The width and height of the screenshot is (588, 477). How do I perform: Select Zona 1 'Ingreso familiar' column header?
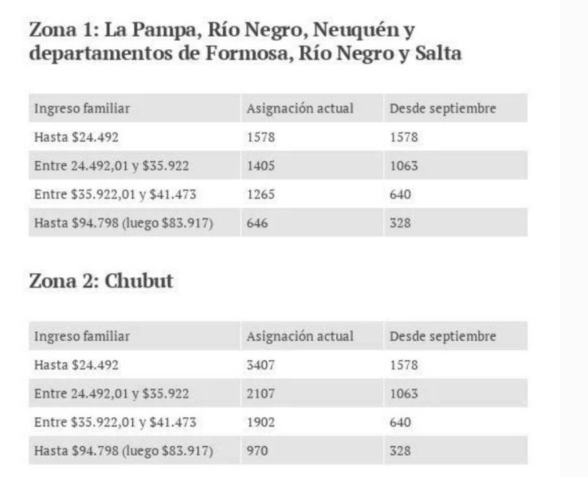click(82, 109)
